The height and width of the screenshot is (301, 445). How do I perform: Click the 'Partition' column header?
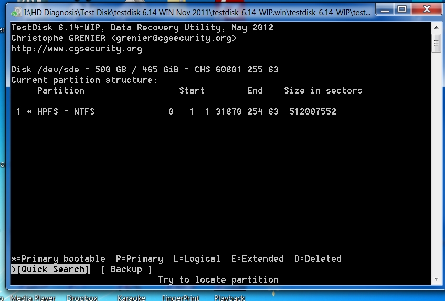click(x=61, y=90)
